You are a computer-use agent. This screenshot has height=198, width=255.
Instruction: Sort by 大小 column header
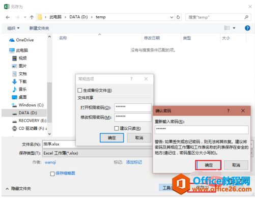pyautogui.click(x=226, y=38)
